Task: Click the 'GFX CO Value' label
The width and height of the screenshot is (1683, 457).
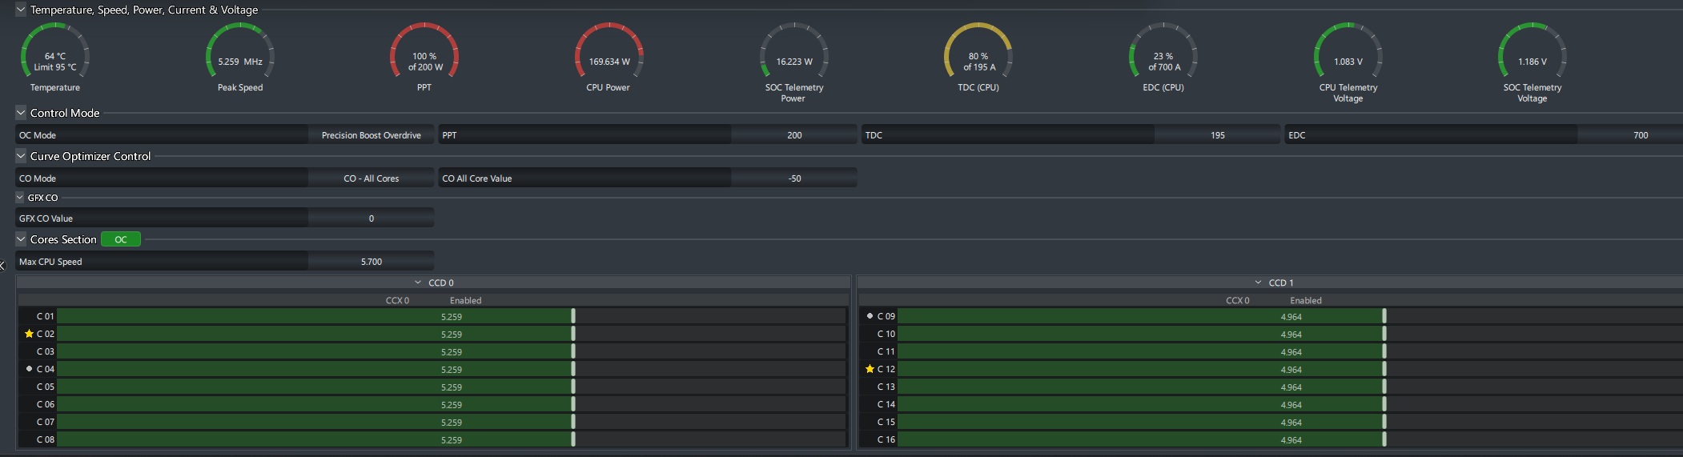Action: point(46,218)
